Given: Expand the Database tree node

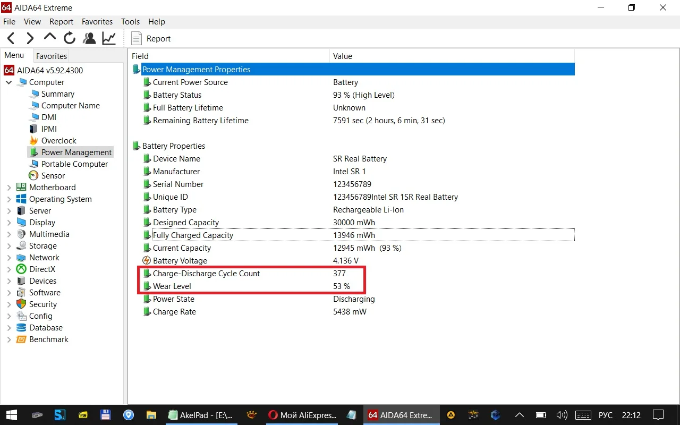Looking at the screenshot, I should (9, 328).
